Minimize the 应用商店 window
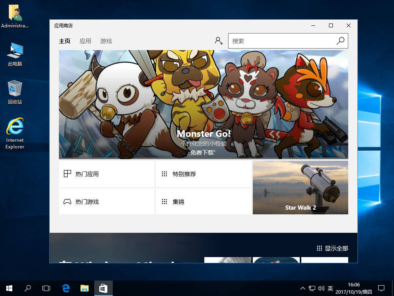Viewport: 394px width, 296px height. coord(313,25)
